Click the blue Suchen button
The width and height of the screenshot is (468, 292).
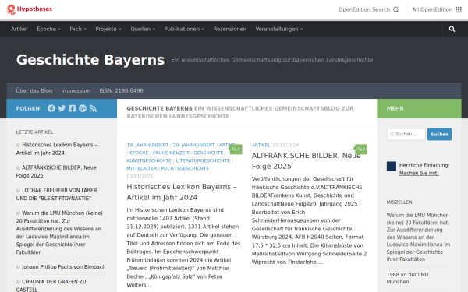439,134
